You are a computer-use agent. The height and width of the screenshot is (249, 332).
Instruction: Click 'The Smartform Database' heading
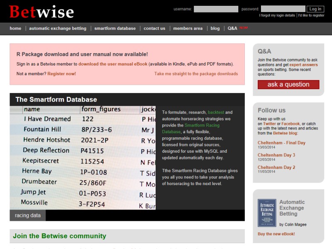(x=56, y=100)
